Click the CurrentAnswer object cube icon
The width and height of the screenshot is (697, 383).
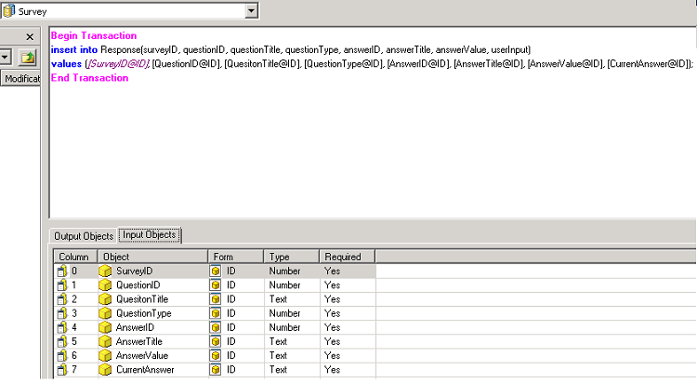105,370
